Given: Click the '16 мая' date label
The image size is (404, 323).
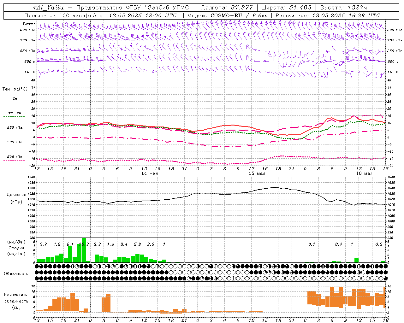Looking at the screenshot, I should 364,173.
